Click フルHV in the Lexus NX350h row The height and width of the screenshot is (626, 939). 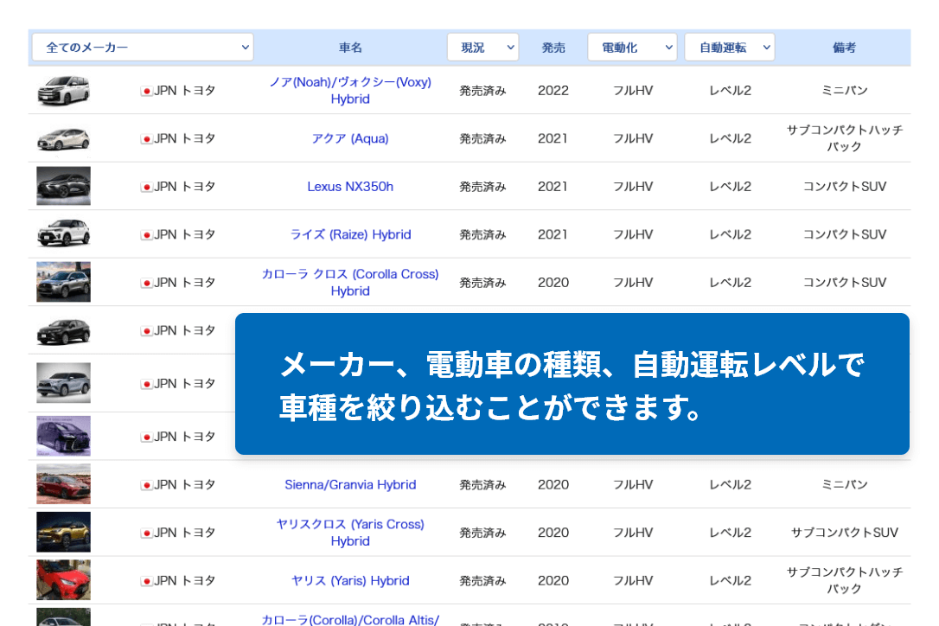coord(632,186)
